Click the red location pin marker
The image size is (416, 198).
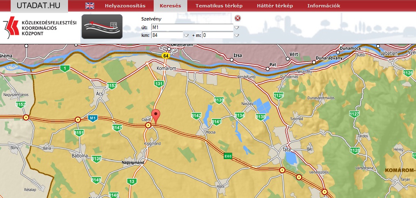(156, 115)
